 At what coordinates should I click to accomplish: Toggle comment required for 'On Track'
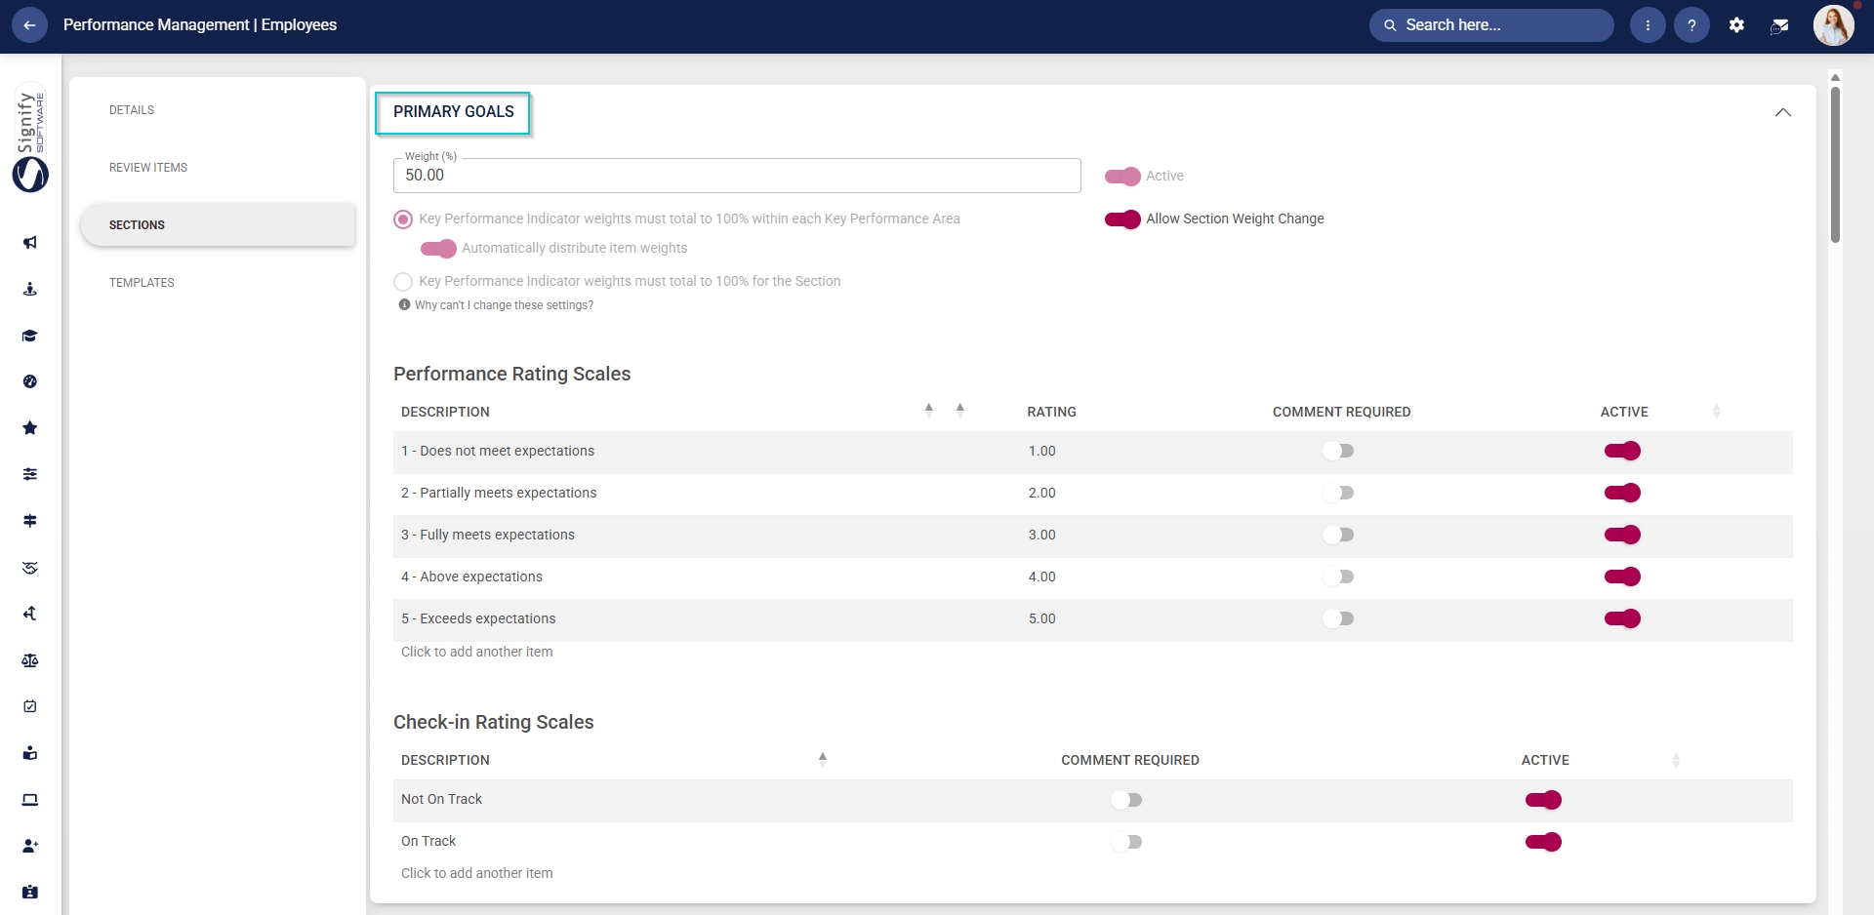point(1126,842)
